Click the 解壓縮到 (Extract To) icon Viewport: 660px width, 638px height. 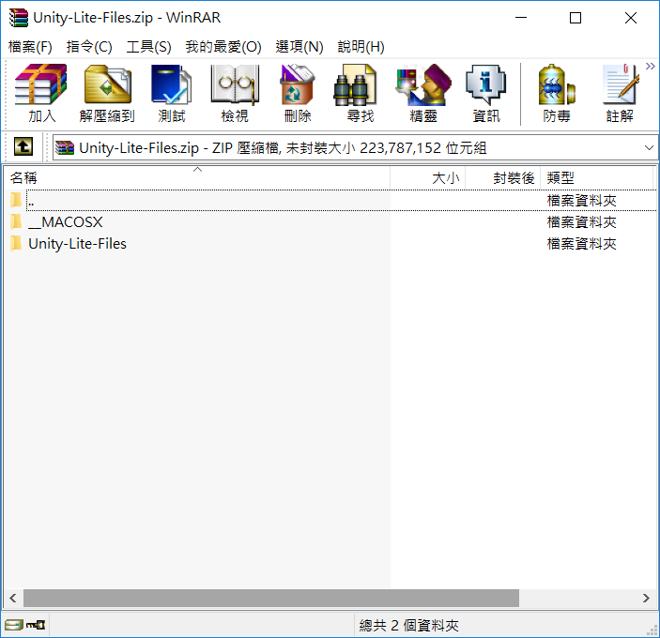pyautogui.click(x=107, y=94)
